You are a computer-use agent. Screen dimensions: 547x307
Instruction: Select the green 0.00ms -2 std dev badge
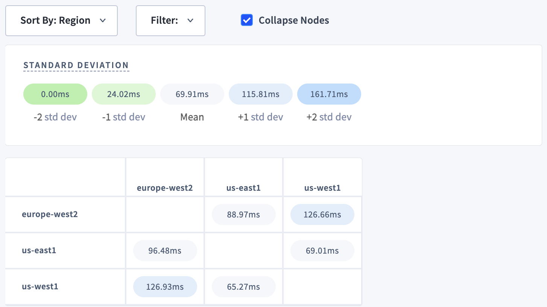pyautogui.click(x=55, y=94)
